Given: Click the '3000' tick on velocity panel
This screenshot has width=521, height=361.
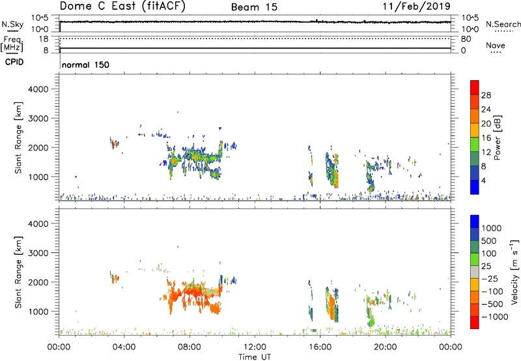Looking at the screenshot, I should click(x=38, y=253).
